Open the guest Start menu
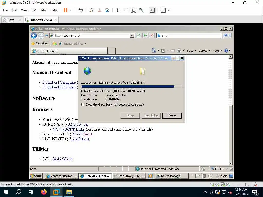This screenshot has height=197, width=263. coord(36,176)
